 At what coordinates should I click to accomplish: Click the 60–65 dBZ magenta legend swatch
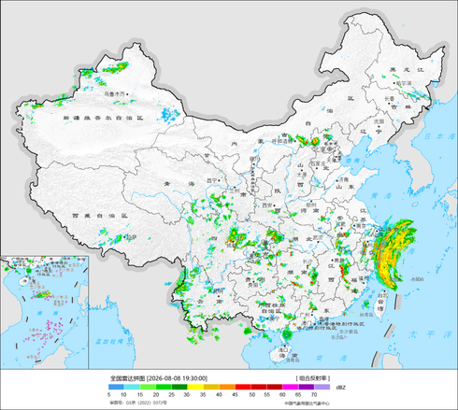point(291,387)
